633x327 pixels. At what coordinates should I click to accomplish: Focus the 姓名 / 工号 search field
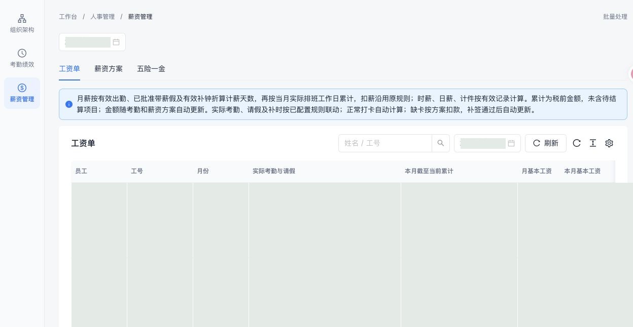(x=385, y=143)
